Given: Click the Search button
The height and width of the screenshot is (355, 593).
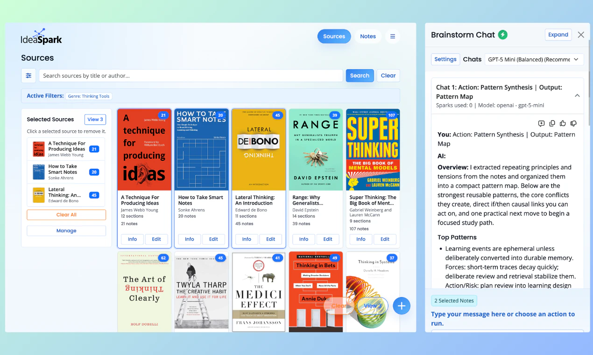Looking at the screenshot, I should point(360,76).
